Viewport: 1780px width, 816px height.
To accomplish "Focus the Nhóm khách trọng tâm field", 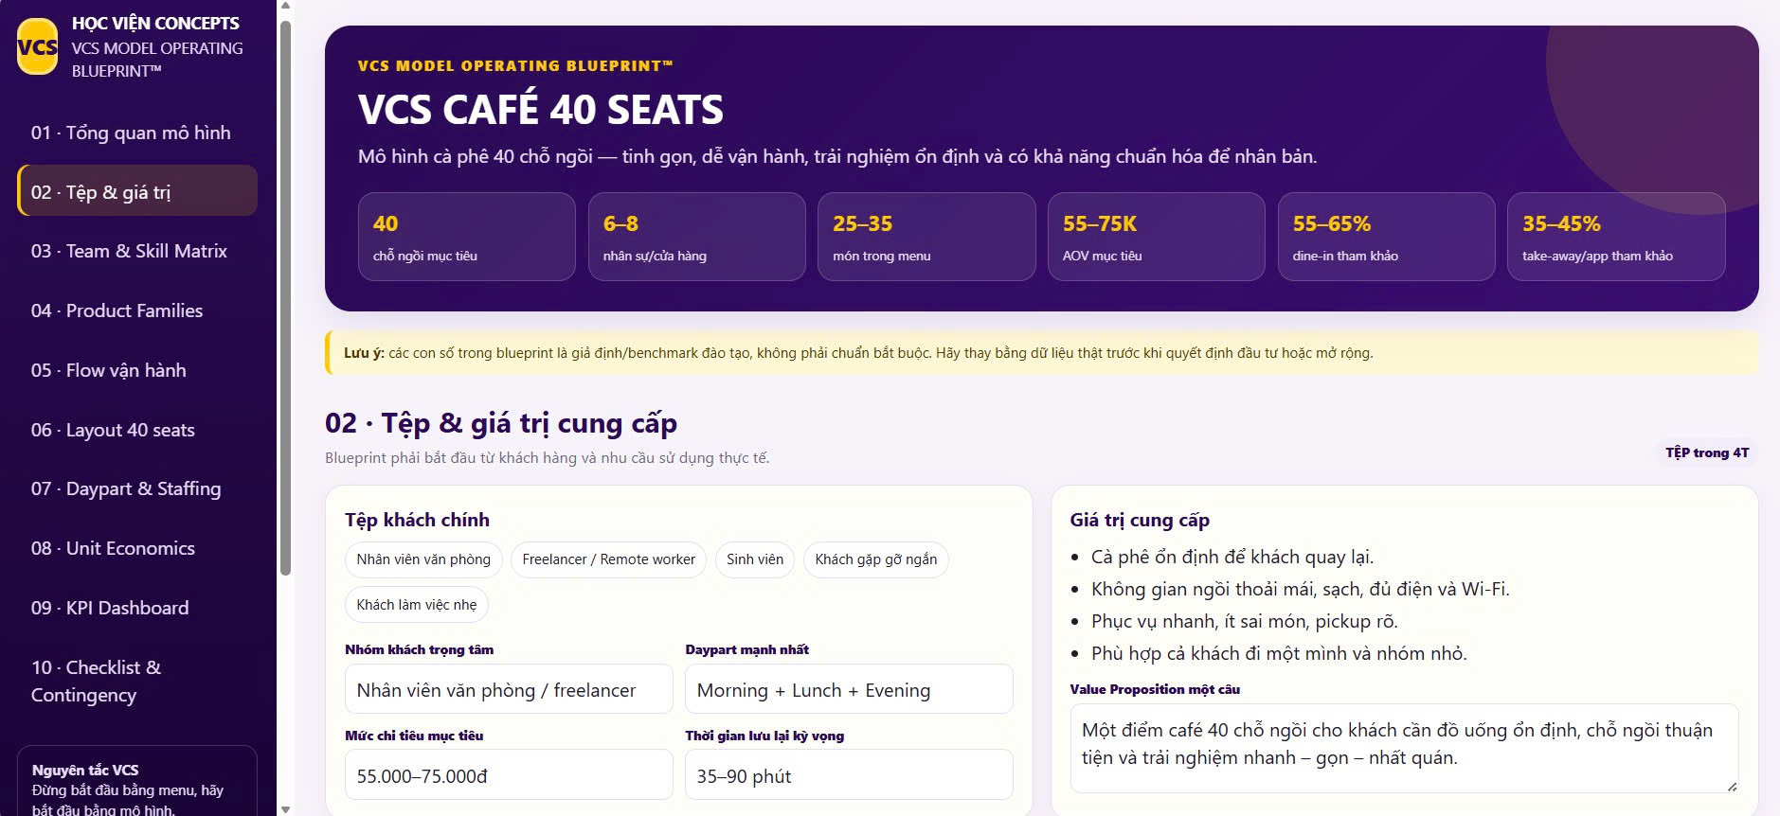I will point(509,689).
